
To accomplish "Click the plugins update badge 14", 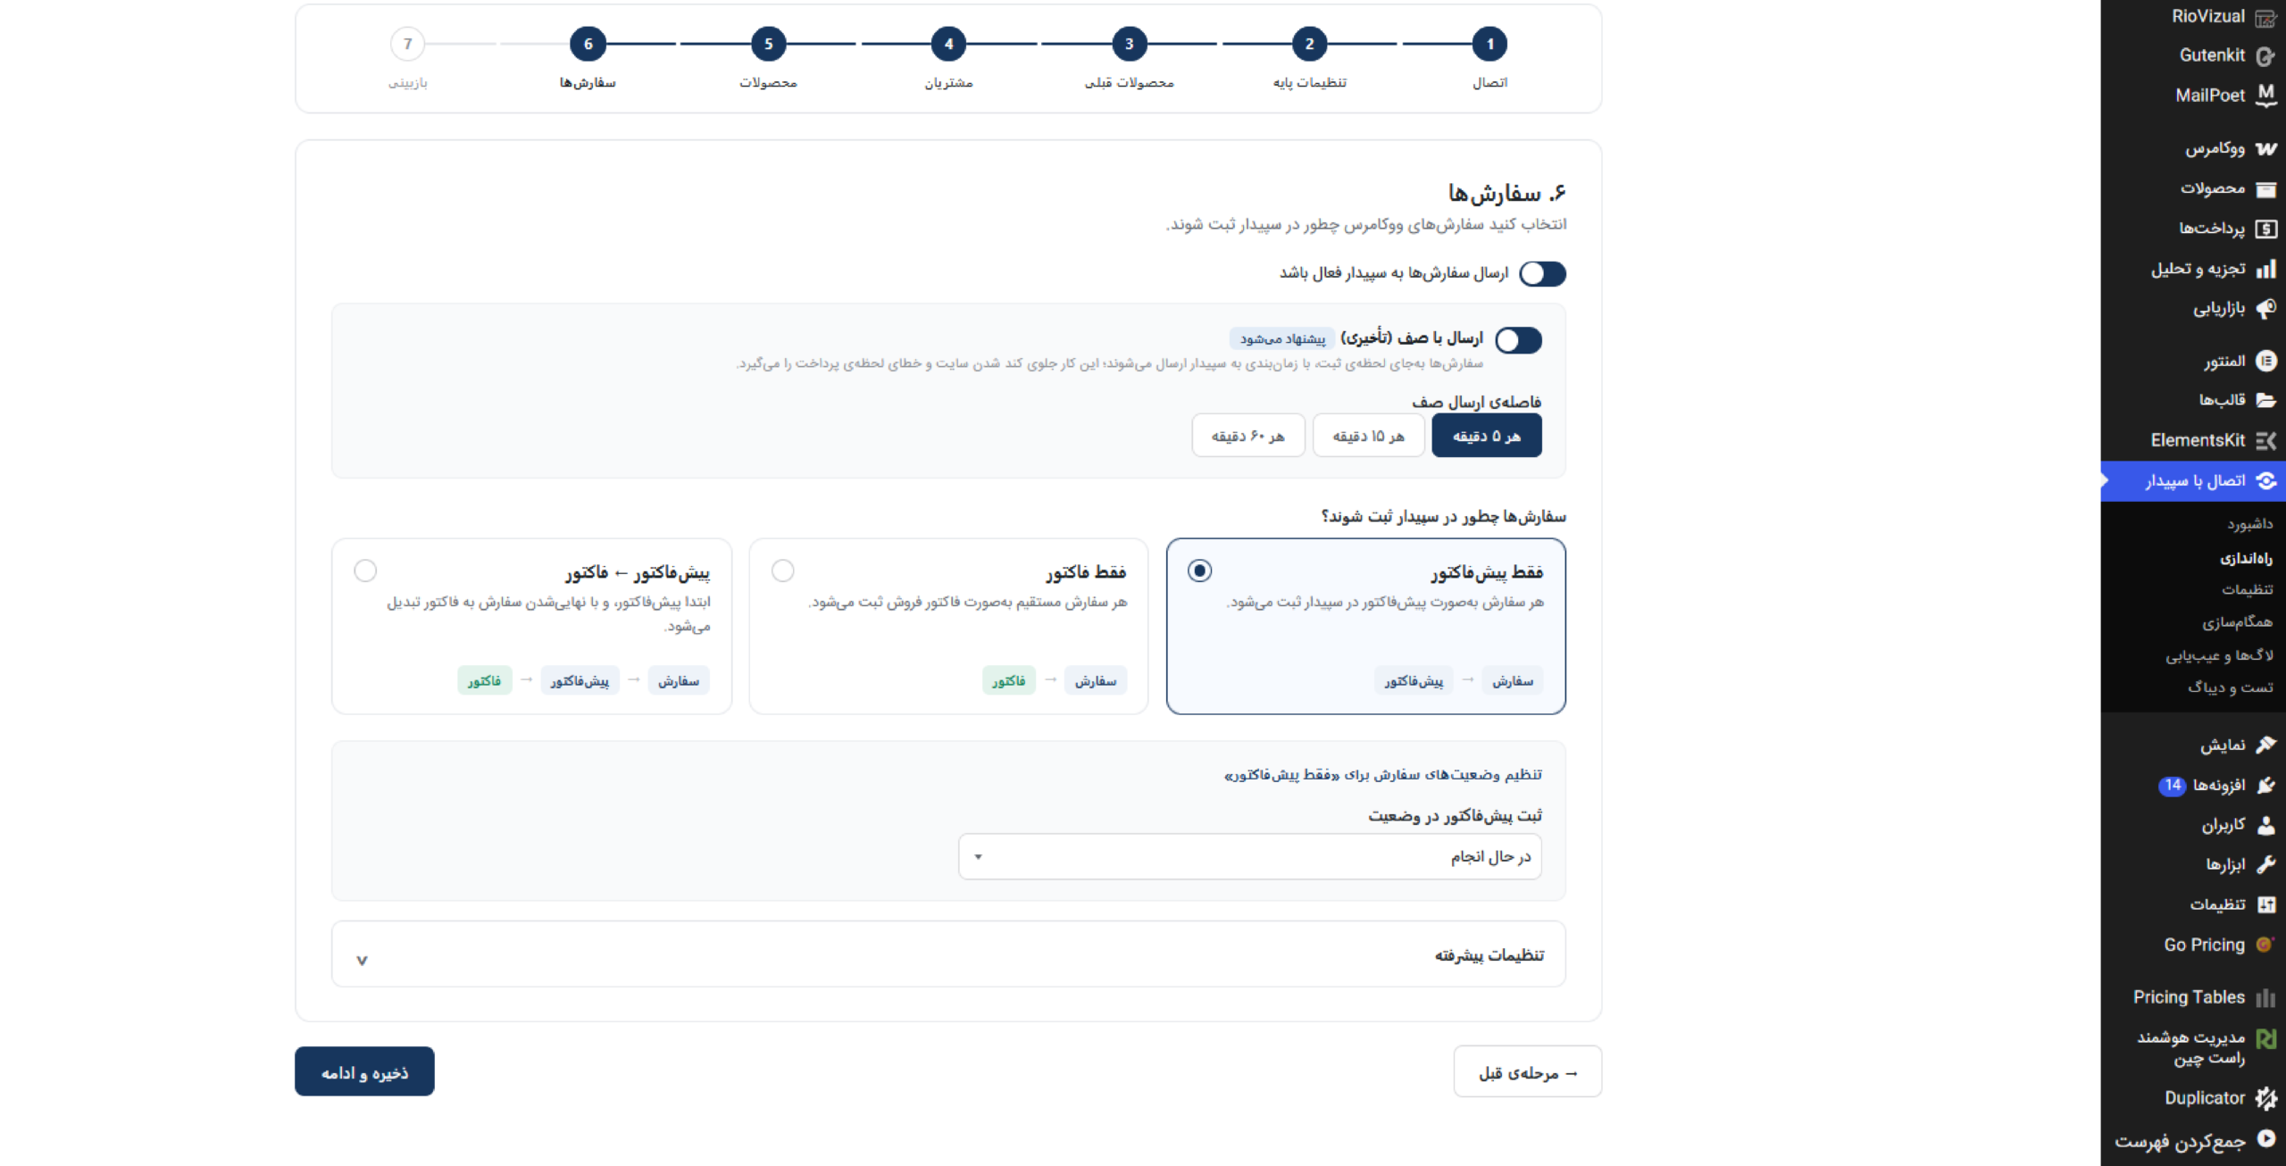I will [x=2173, y=786].
